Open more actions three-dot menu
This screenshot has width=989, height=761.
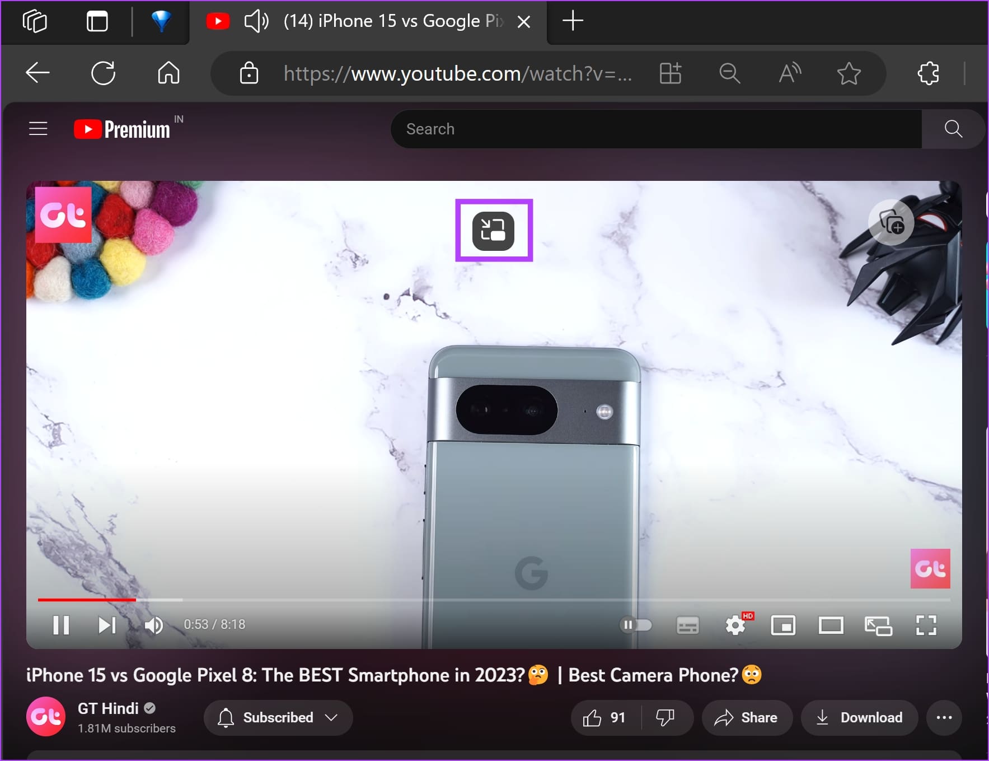click(944, 718)
